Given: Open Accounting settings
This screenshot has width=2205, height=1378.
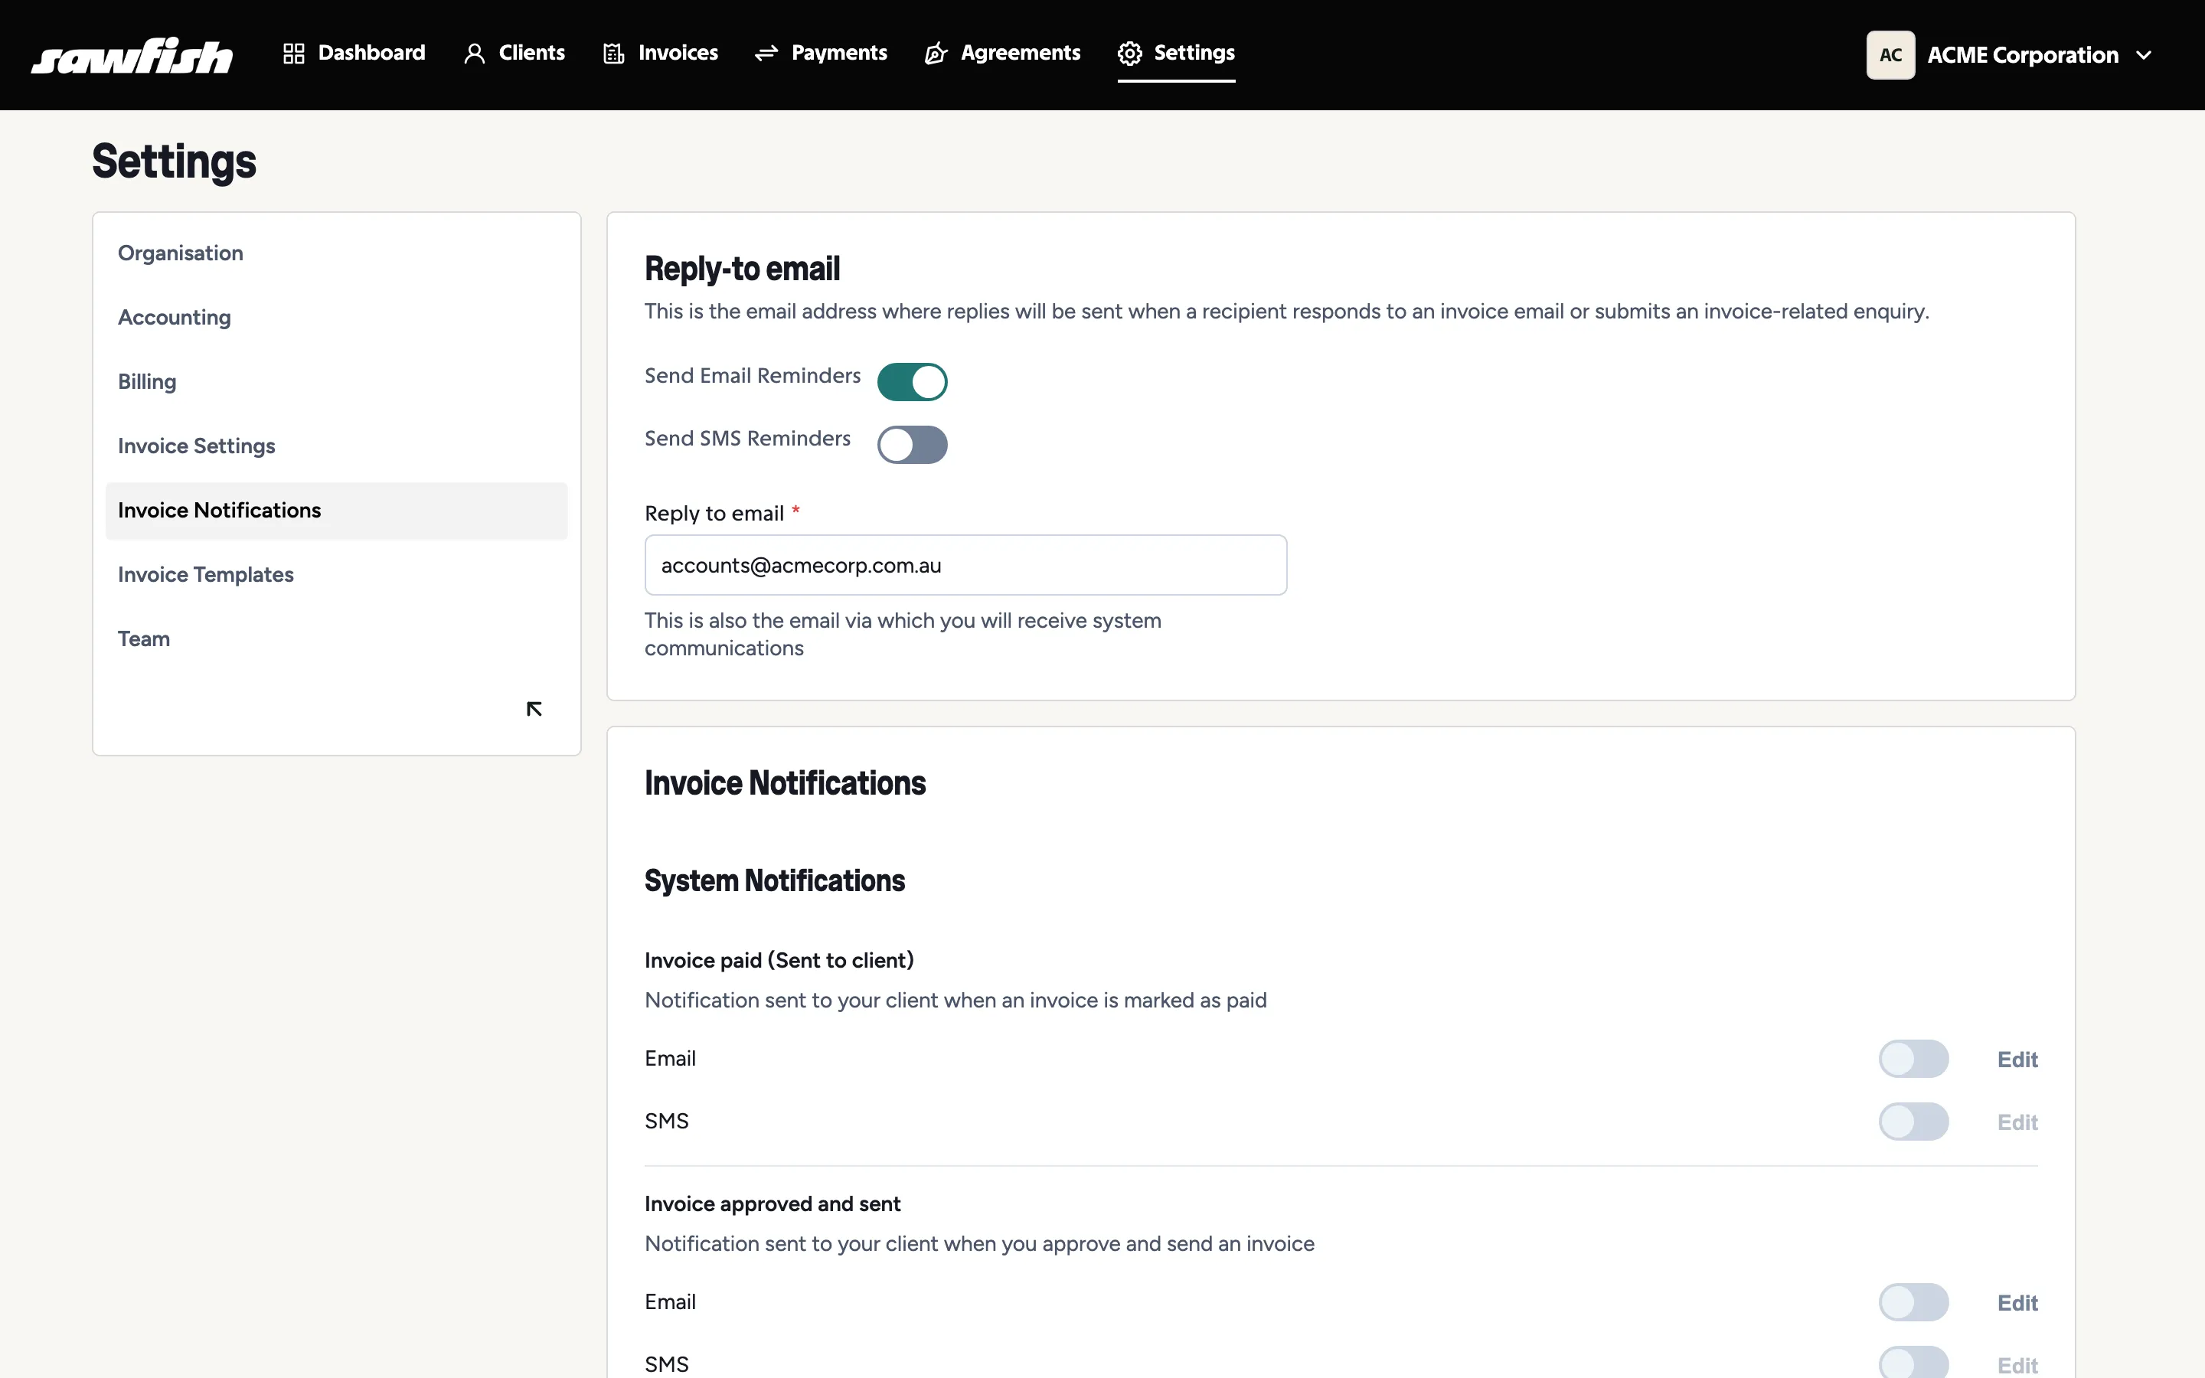Looking at the screenshot, I should point(336,318).
